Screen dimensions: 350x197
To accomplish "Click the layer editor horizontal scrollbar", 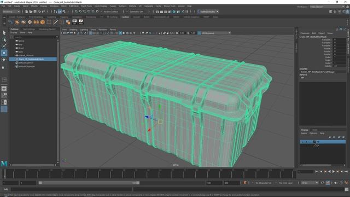I will point(317,165).
